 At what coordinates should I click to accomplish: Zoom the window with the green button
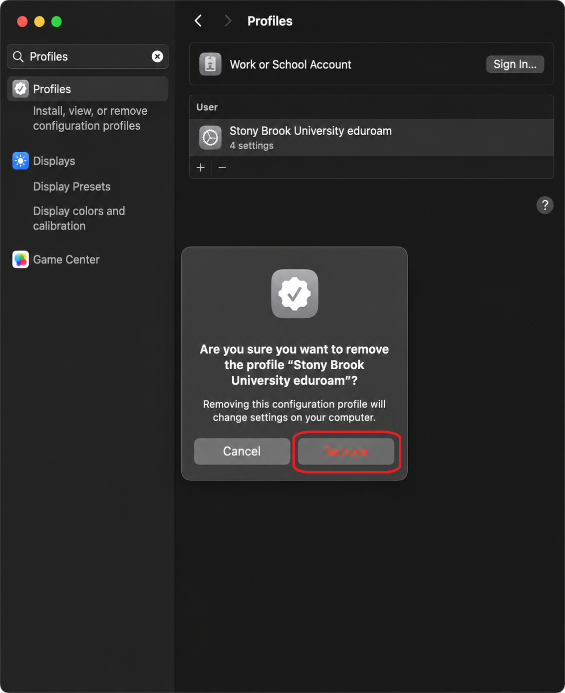(x=57, y=21)
